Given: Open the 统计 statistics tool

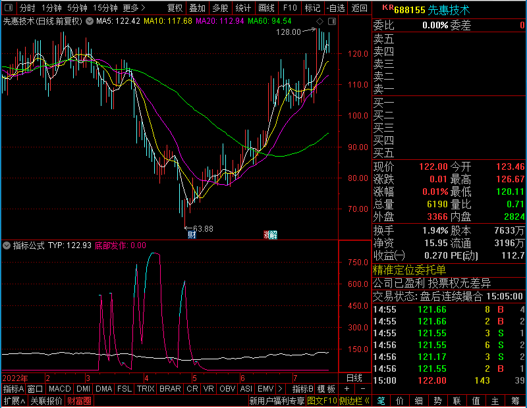Looking at the screenshot, I should click(243, 8).
